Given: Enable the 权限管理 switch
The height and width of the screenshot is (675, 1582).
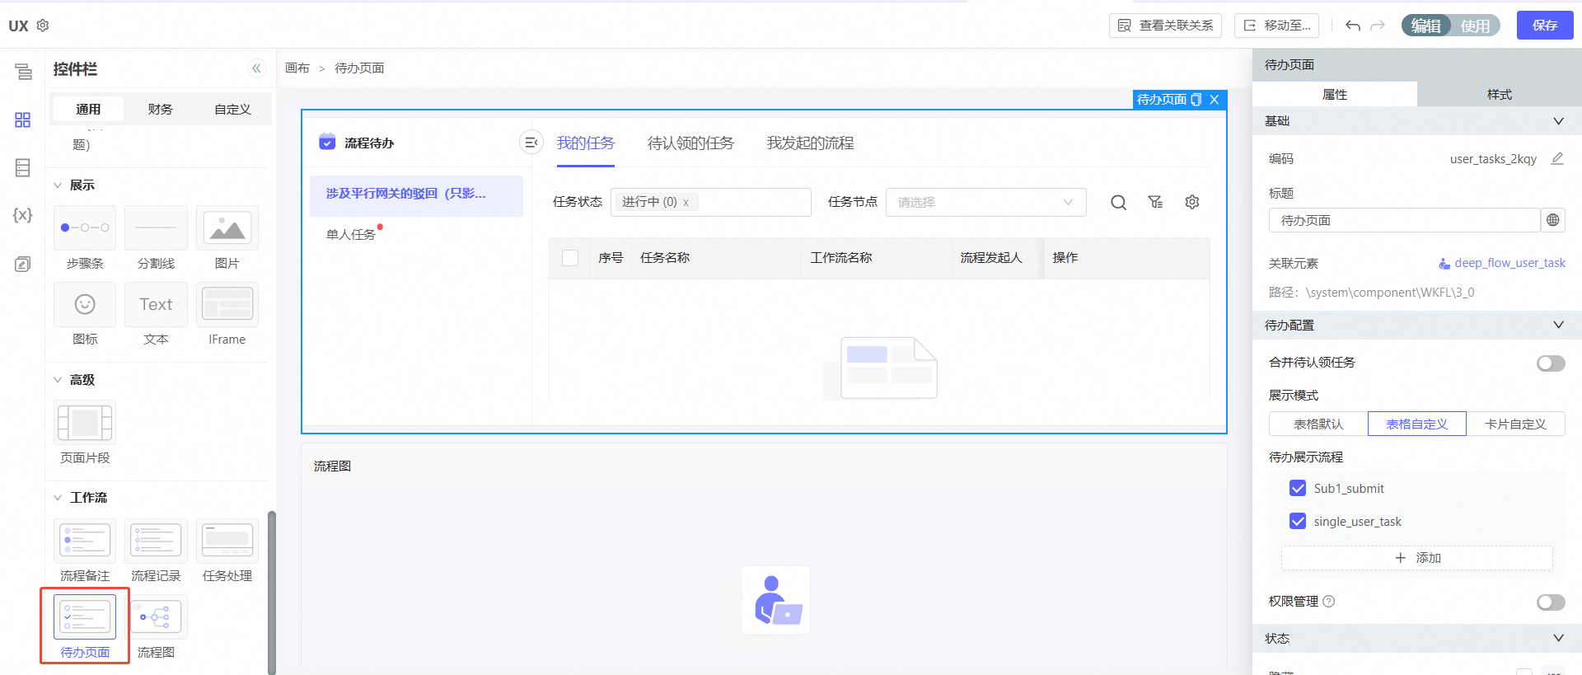Looking at the screenshot, I should point(1550,602).
